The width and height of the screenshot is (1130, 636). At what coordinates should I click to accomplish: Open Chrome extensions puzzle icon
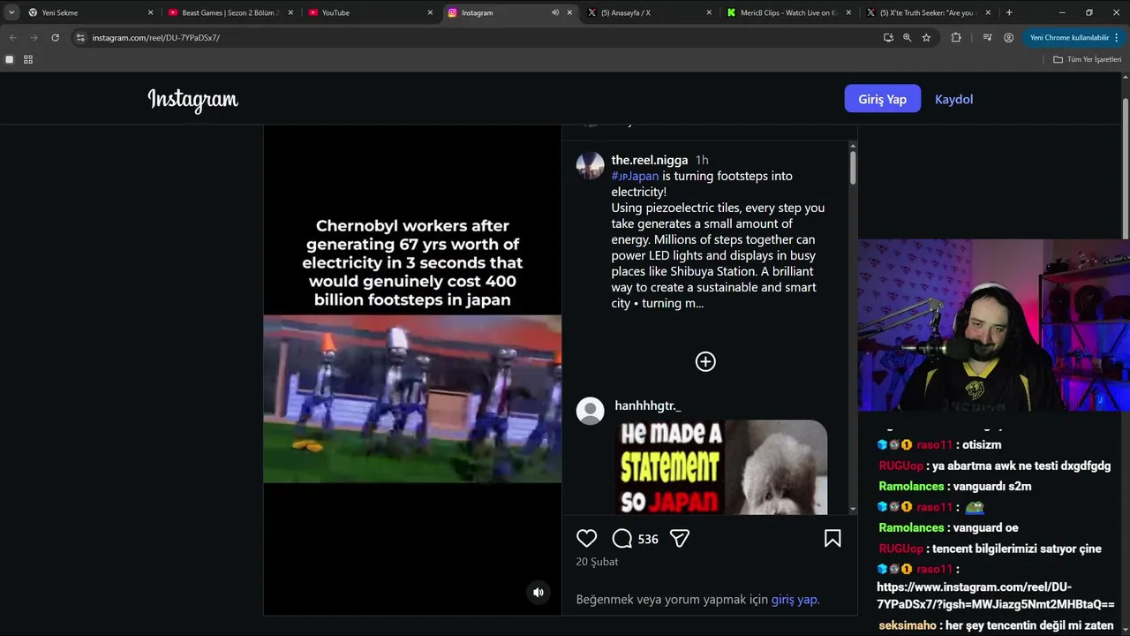pos(956,38)
